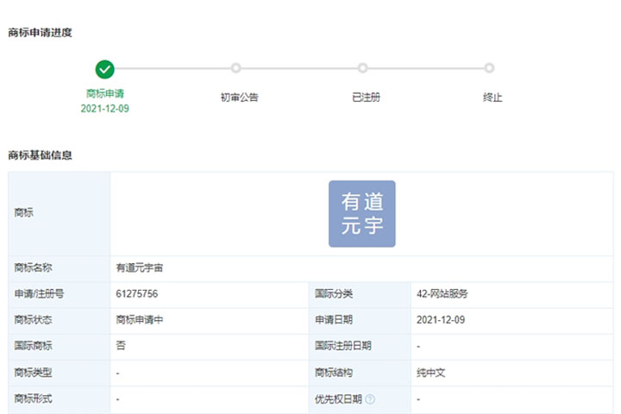The width and height of the screenshot is (621, 414).
Task: Click the help icon beside 优先权日期
Action: (370, 399)
